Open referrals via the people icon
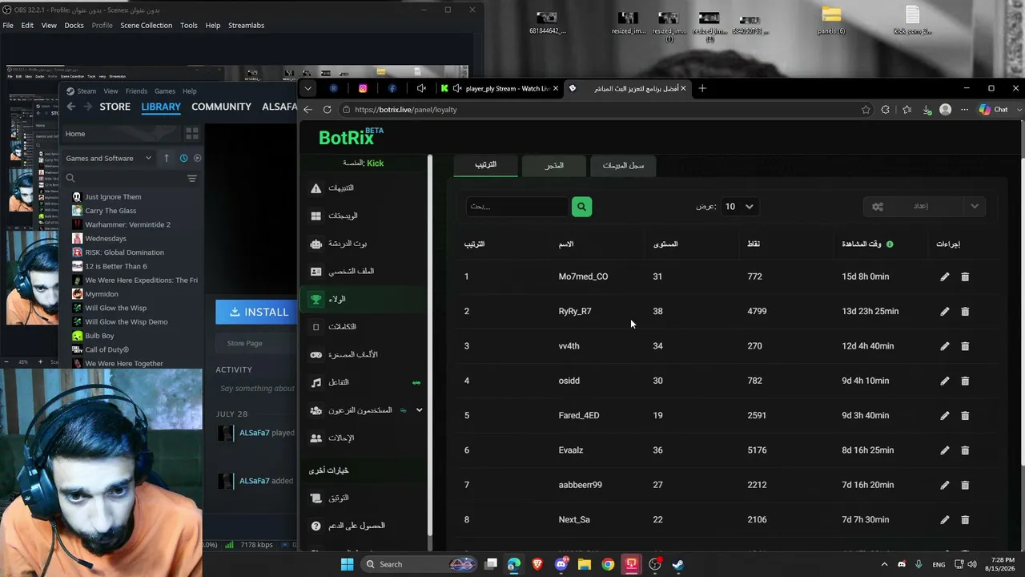The height and width of the screenshot is (577, 1025). click(316, 438)
